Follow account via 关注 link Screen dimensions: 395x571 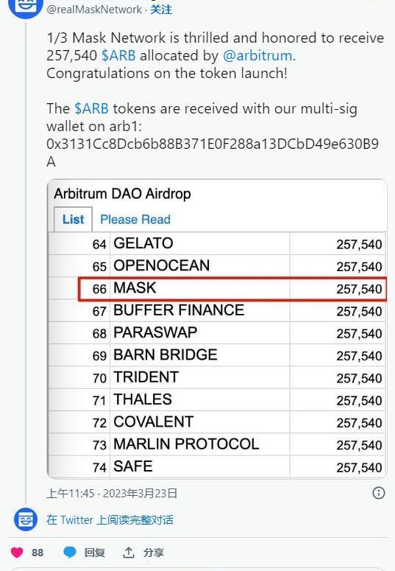[x=161, y=9]
